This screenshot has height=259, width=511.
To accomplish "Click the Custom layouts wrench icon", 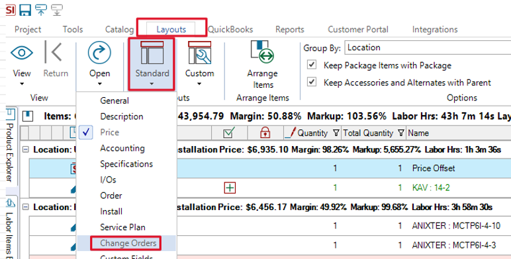I will pyautogui.click(x=199, y=52).
